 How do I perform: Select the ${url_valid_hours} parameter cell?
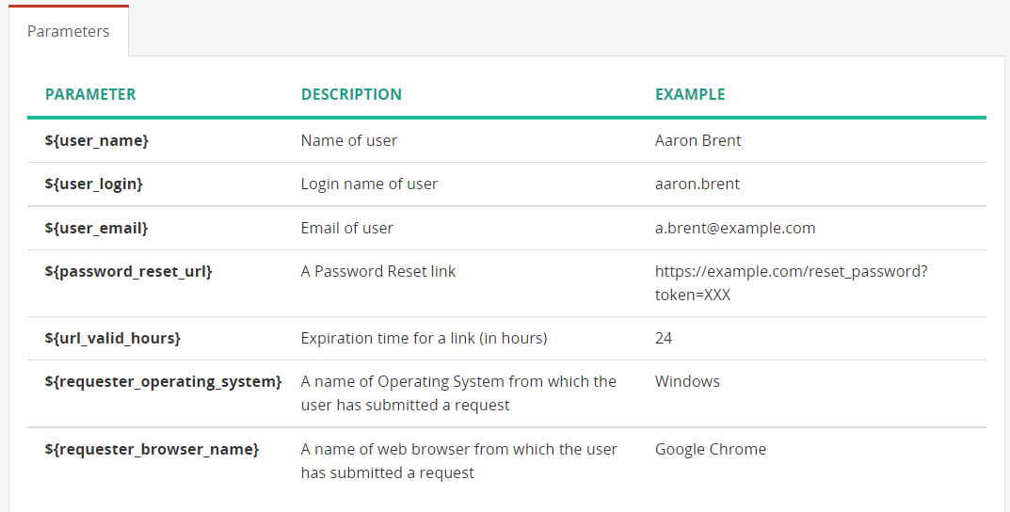(x=113, y=338)
